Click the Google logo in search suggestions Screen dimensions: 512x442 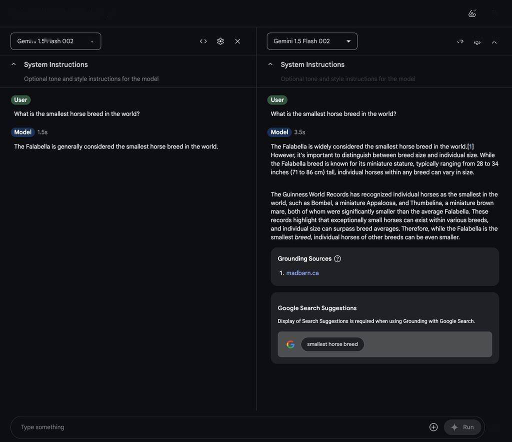coord(290,344)
